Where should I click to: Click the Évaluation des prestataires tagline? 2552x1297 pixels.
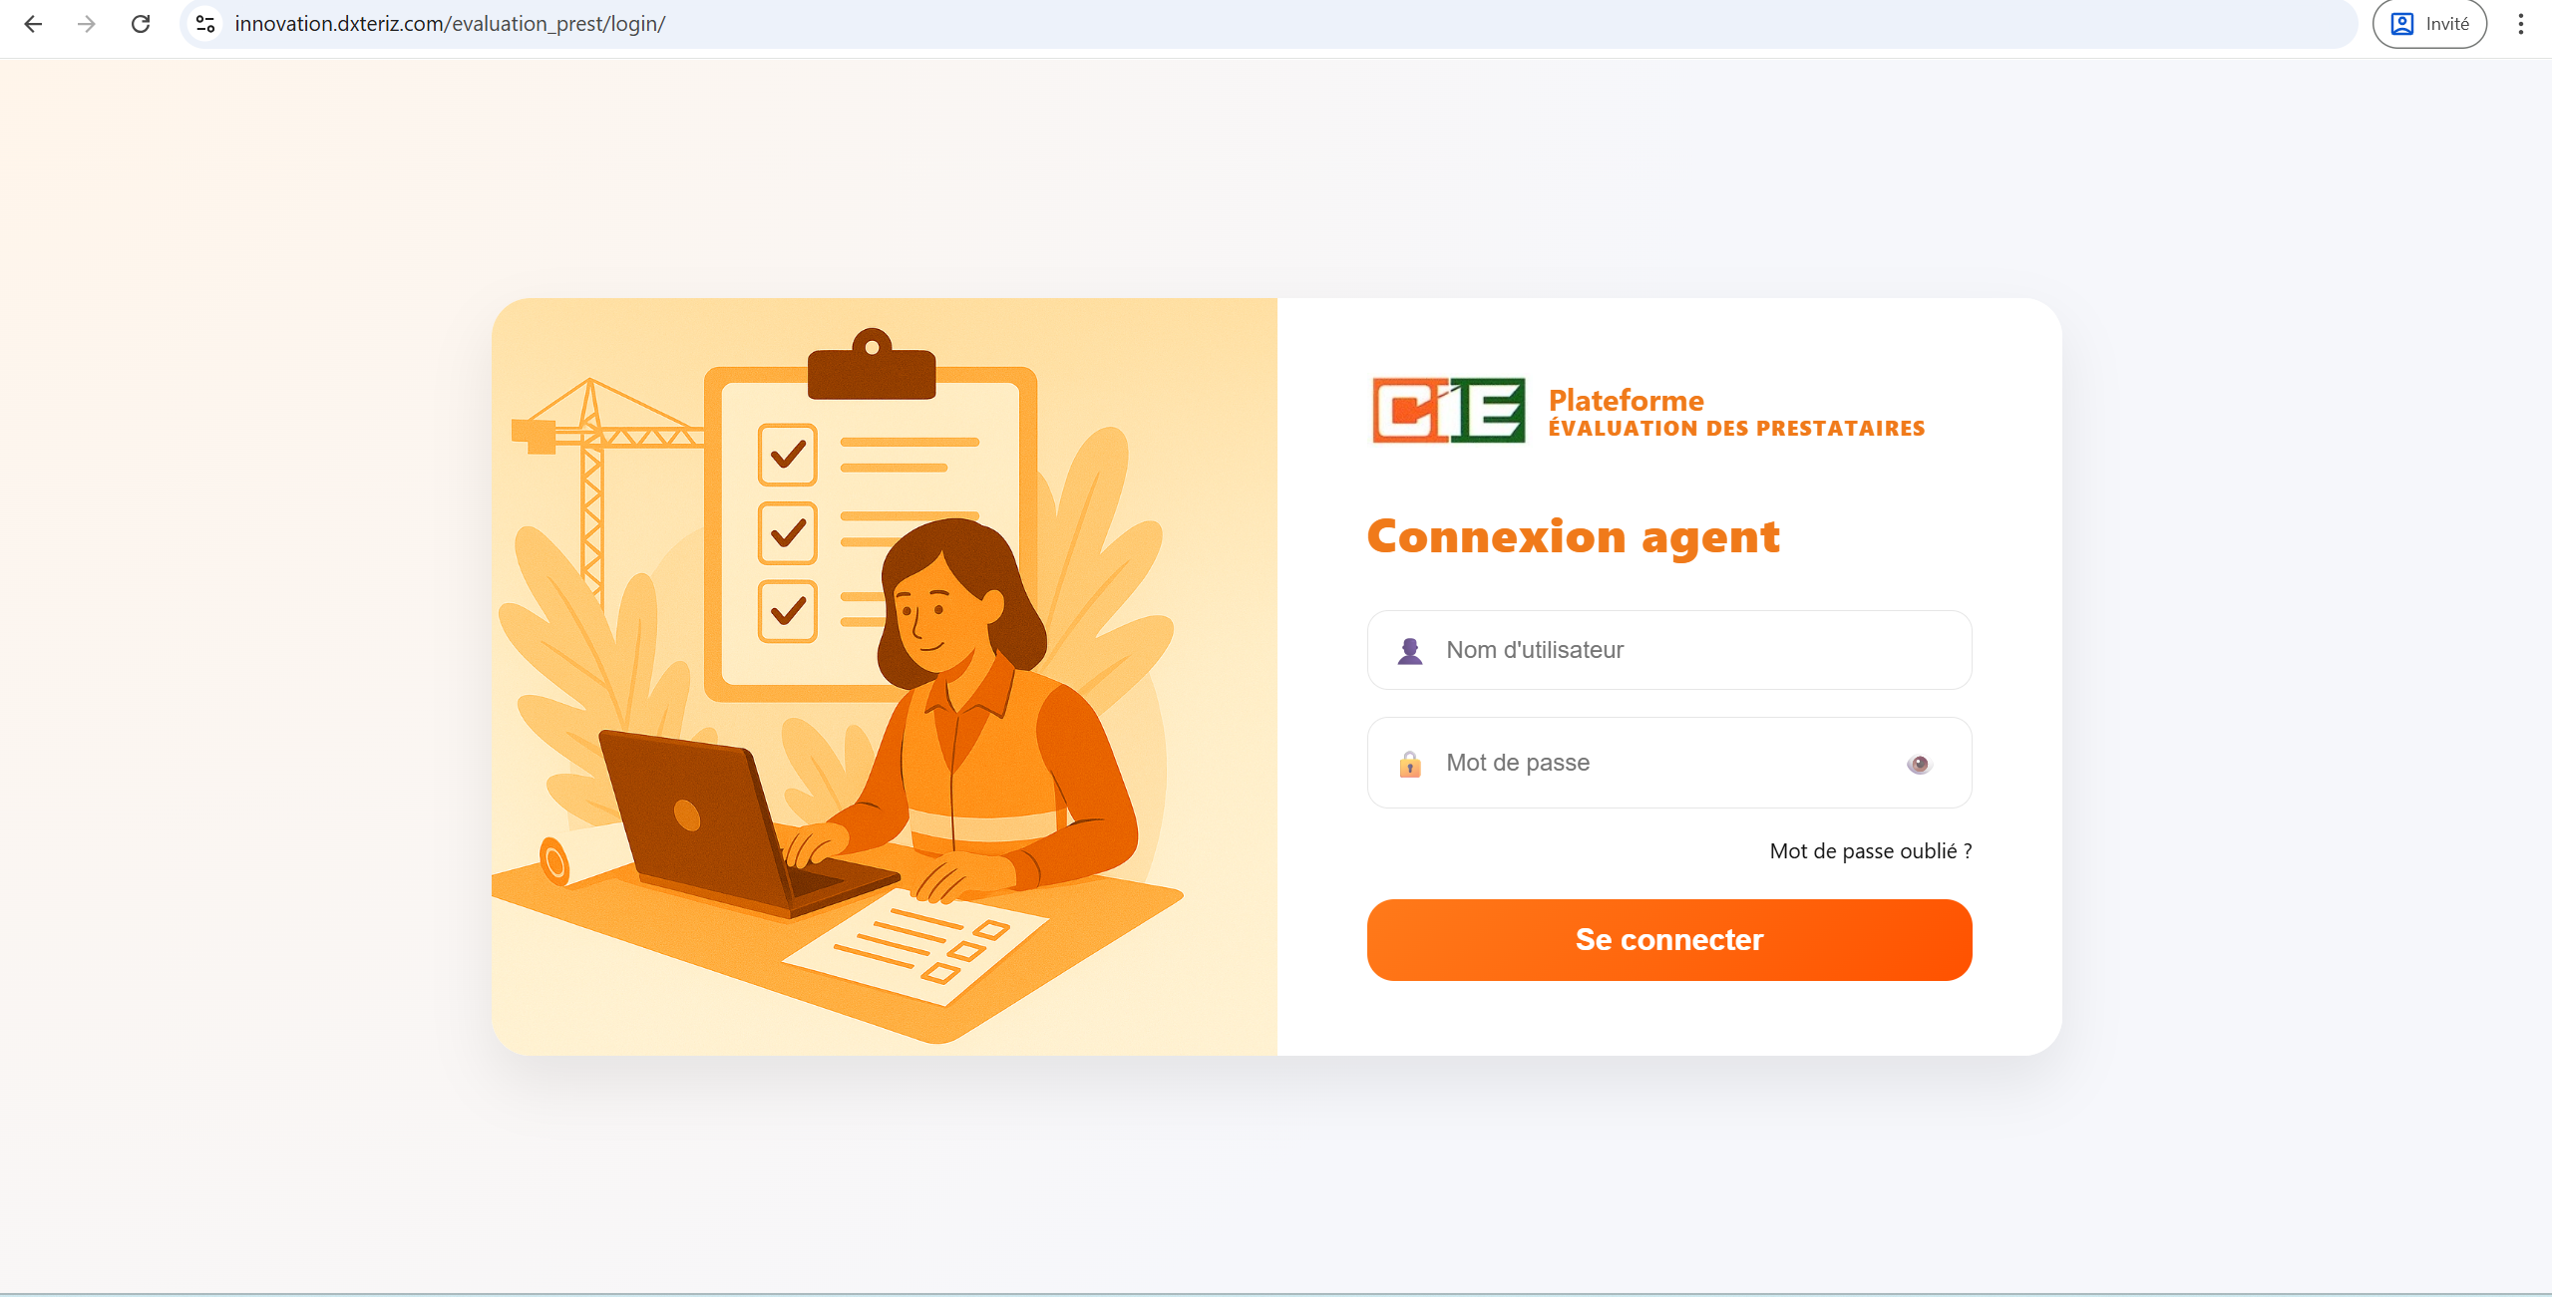tap(1736, 429)
